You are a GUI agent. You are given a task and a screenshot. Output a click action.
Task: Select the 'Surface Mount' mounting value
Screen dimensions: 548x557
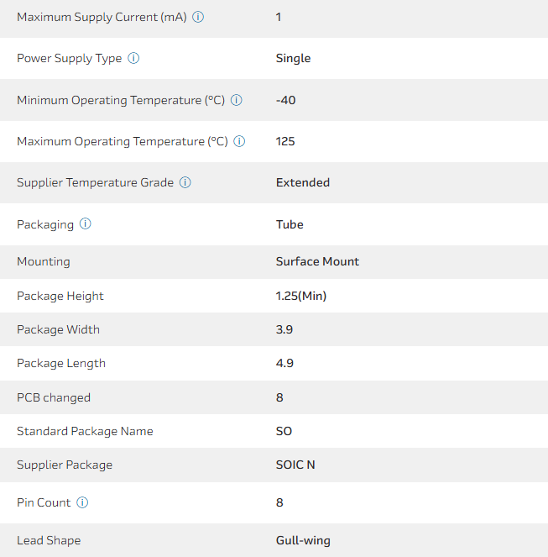[x=317, y=261]
